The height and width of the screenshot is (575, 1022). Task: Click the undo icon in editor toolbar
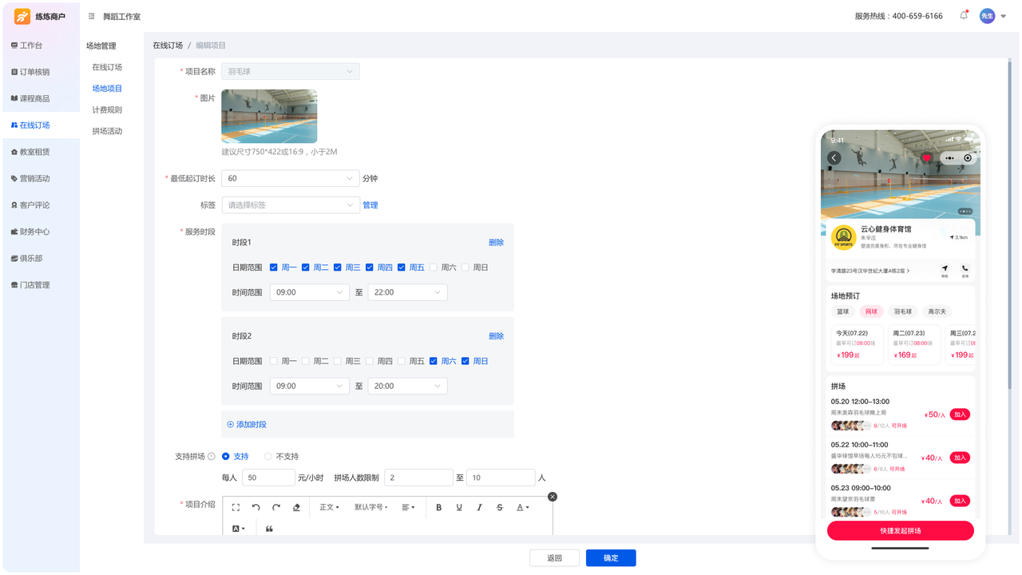(x=256, y=507)
